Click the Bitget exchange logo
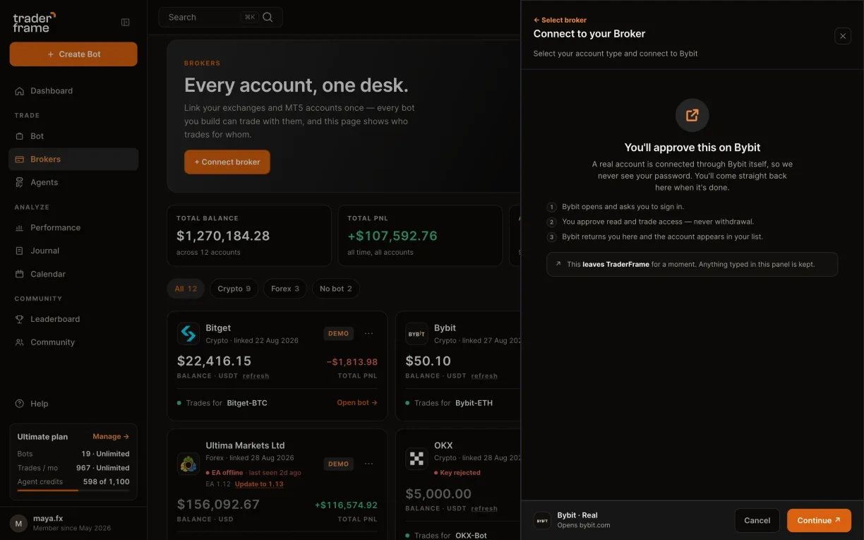The image size is (864, 540). pyautogui.click(x=188, y=333)
